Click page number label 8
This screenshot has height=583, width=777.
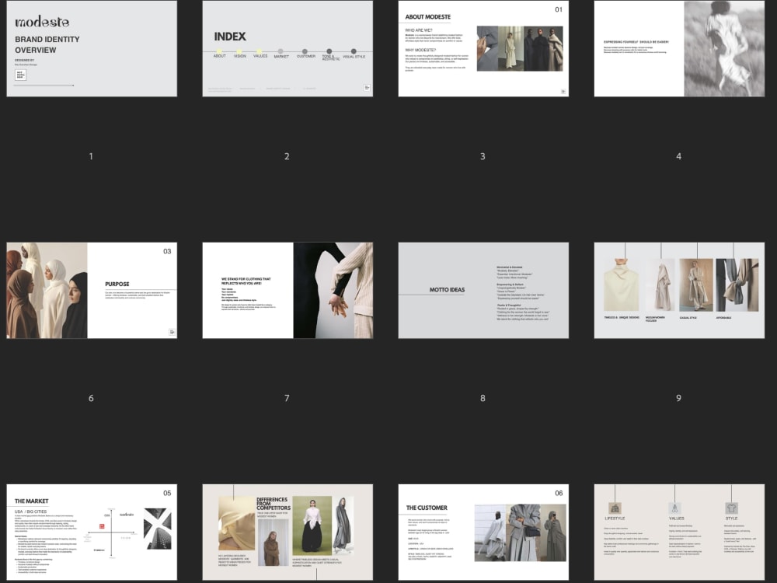point(483,398)
